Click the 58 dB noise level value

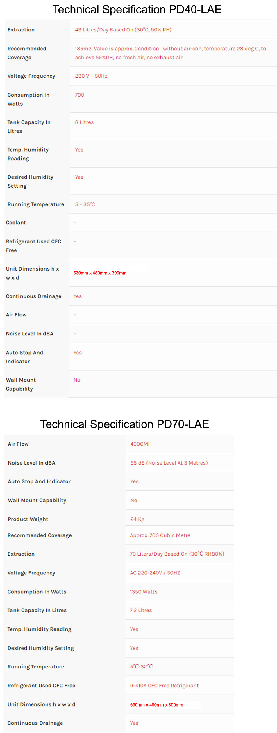(x=169, y=463)
